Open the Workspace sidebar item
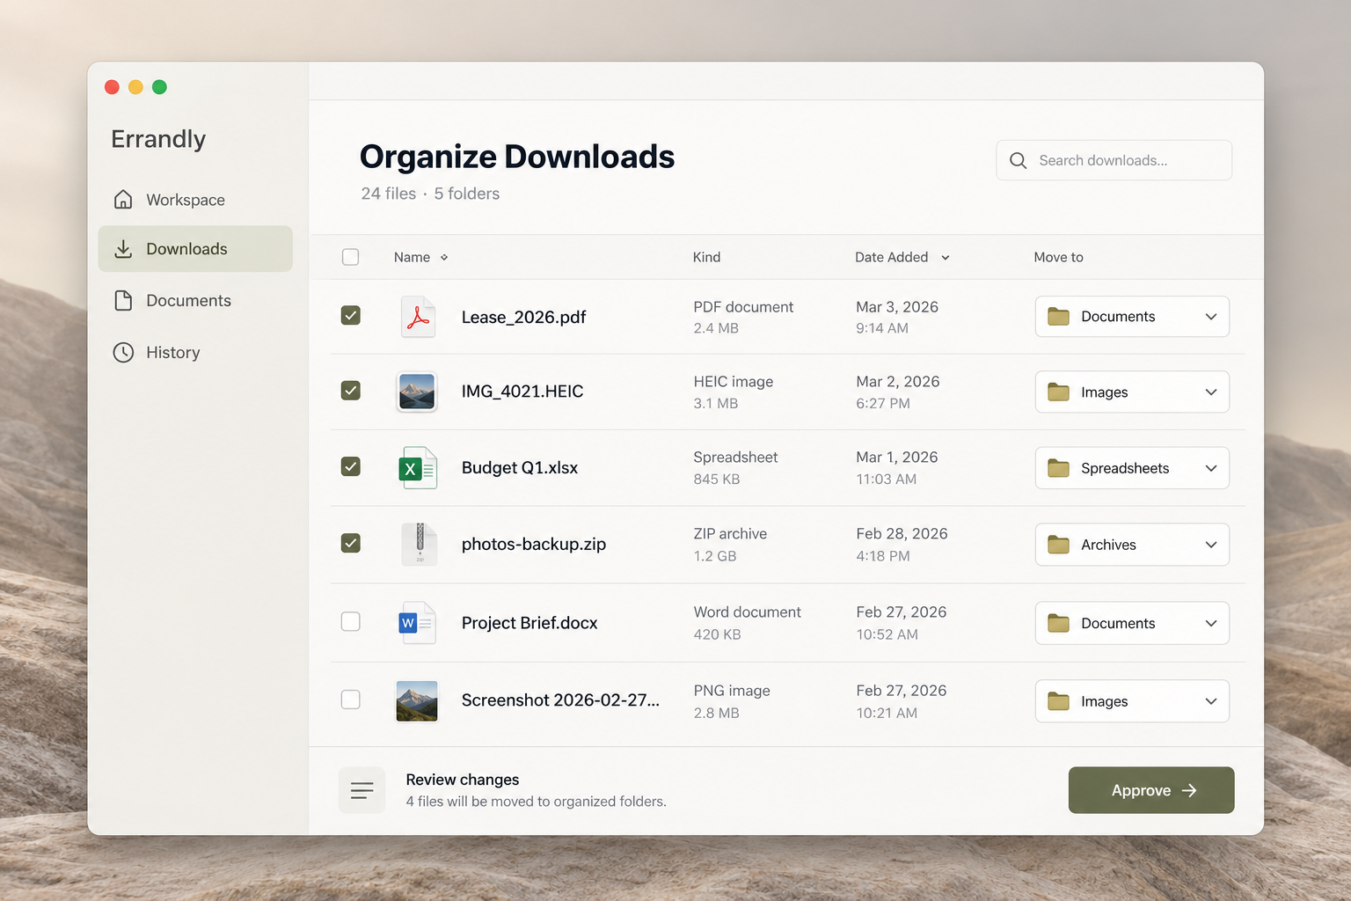 click(x=195, y=200)
